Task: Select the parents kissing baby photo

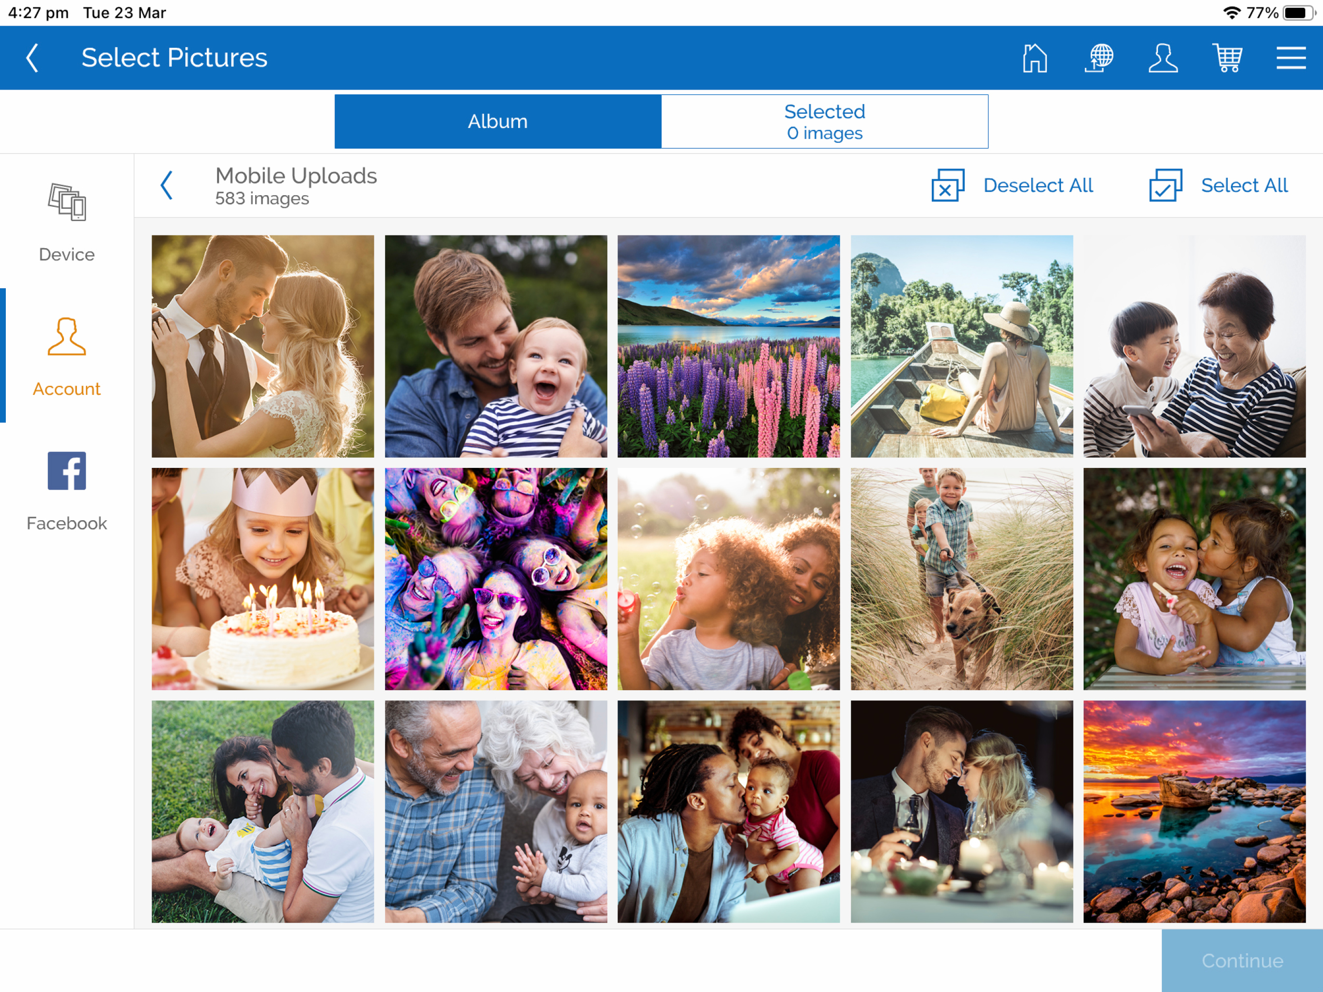Action: coord(728,812)
